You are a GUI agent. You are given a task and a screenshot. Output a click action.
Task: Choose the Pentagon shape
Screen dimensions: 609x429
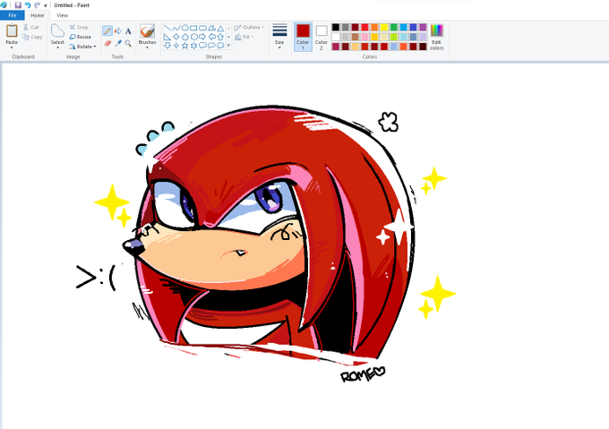pyautogui.click(x=184, y=37)
